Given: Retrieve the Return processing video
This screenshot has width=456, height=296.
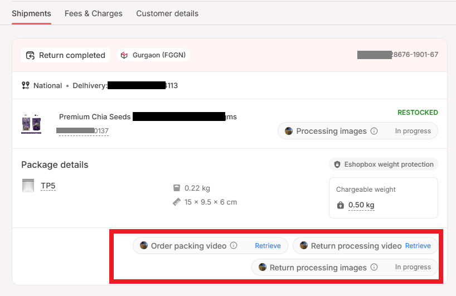Looking at the screenshot, I should [x=418, y=246].
